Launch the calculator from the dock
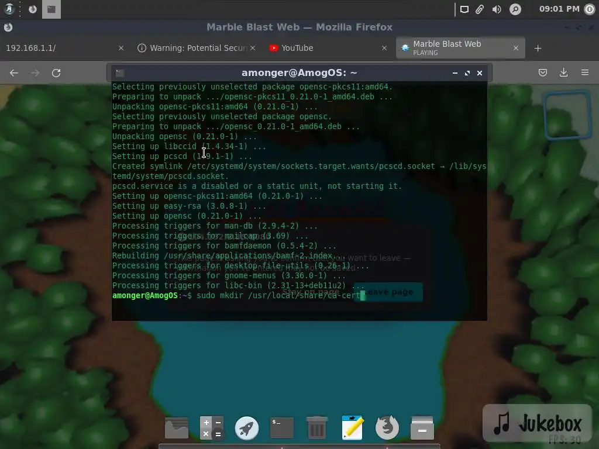 tap(212, 427)
